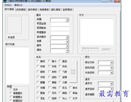Check the 突破 checkbox
Viewport: 131px width, 102px height.
(38, 66)
